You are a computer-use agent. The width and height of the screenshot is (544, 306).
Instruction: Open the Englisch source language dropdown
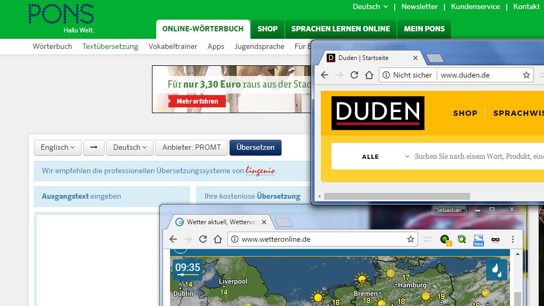click(57, 148)
